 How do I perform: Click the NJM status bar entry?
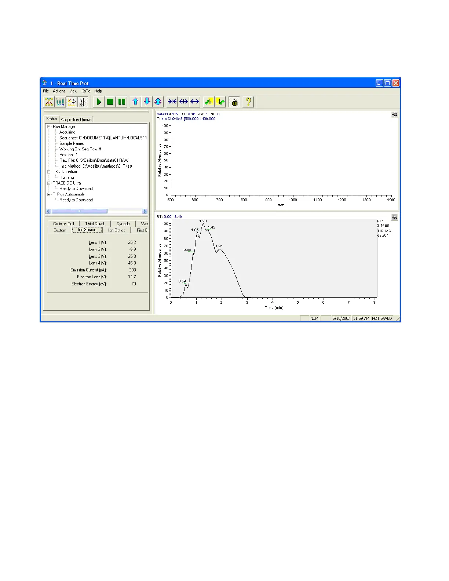pyautogui.click(x=314, y=318)
